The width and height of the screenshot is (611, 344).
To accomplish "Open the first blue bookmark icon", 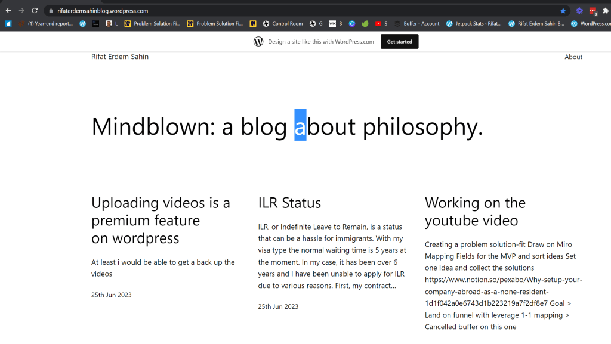I will click(x=8, y=24).
